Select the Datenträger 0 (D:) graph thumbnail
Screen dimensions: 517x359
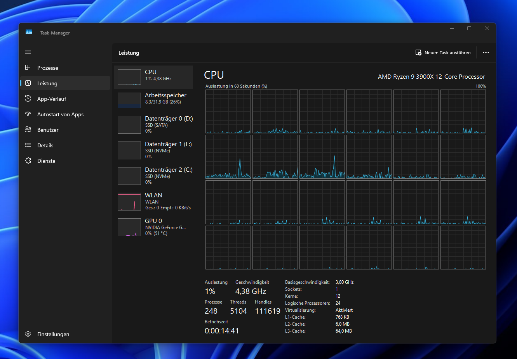pyautogui.click(x=129, y=125)
